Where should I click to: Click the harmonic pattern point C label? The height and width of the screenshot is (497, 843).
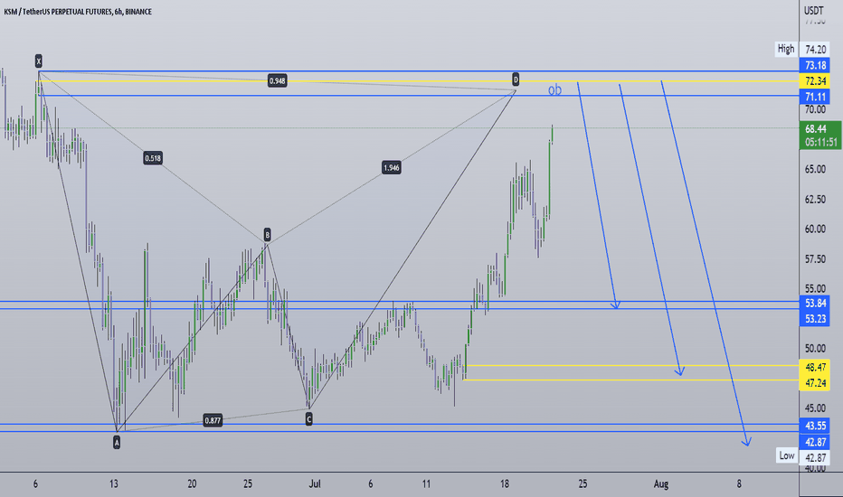coord(308,419)
